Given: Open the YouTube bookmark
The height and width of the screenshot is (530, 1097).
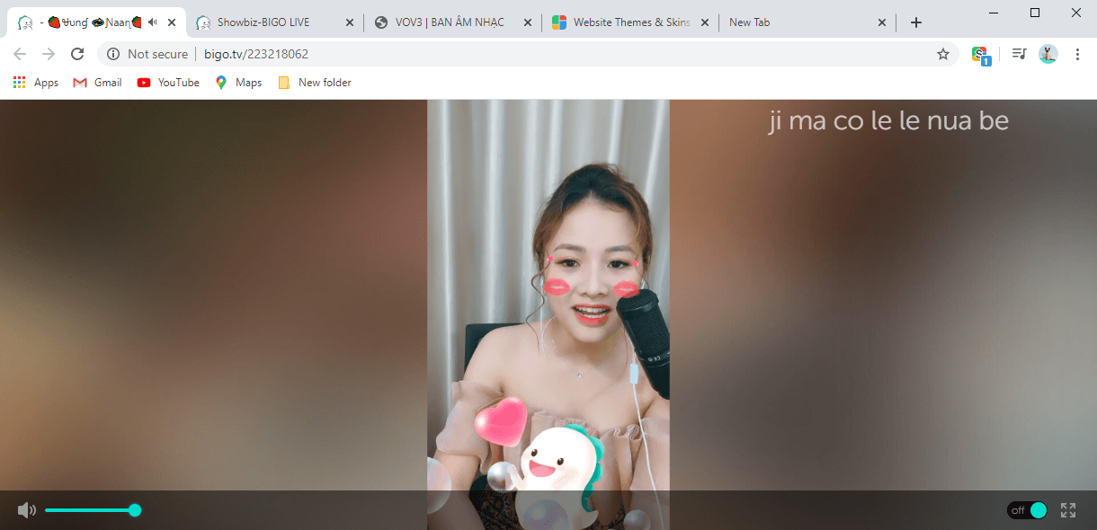Looking at the screenshot, I should coord(168,83).
